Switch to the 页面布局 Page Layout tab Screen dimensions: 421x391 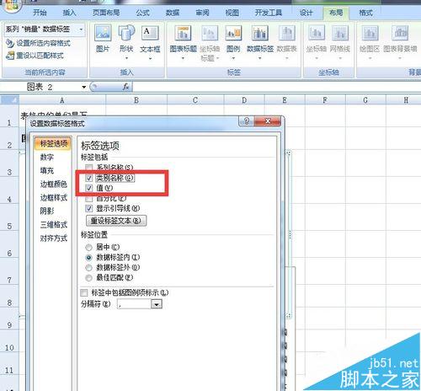tap(106, 13)
